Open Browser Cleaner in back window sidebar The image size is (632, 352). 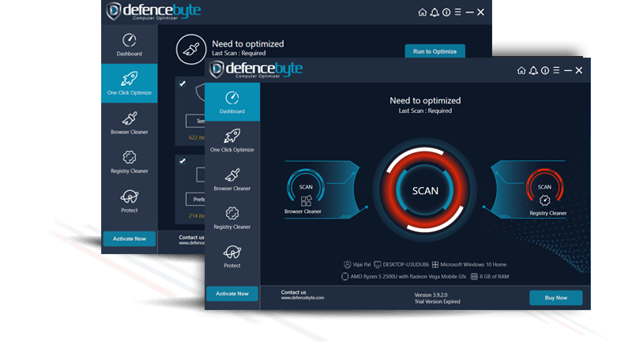130,123
